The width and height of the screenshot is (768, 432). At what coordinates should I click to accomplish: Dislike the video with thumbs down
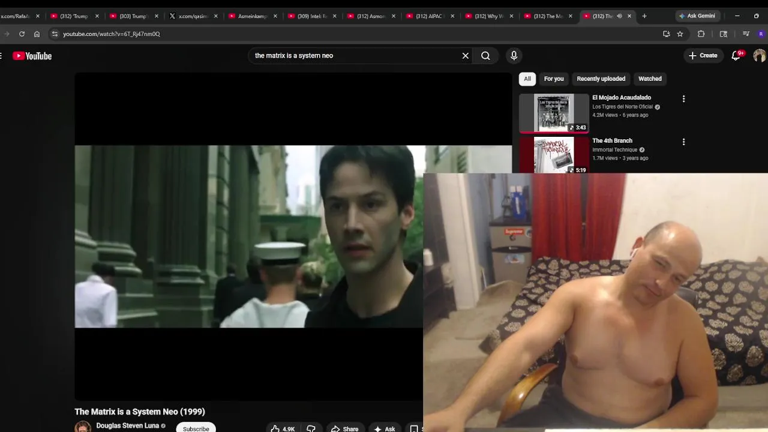(x=311, y=429)
